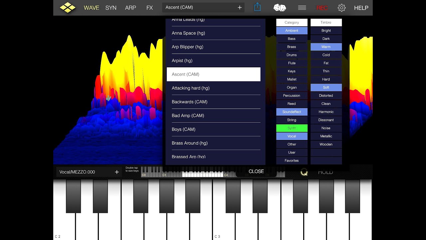Toggle the Dissonant timbre filter

click(326, 120)
